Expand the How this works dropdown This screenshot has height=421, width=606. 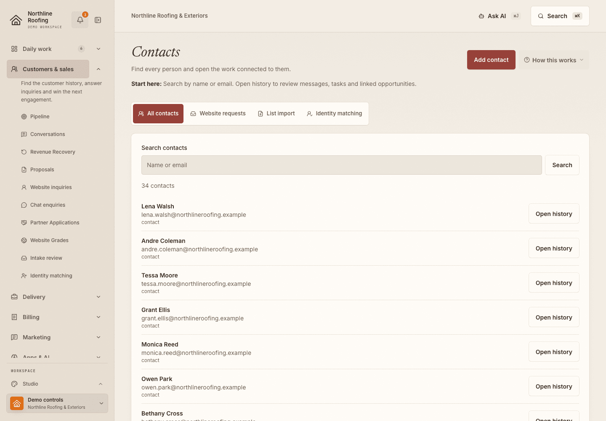554,60
